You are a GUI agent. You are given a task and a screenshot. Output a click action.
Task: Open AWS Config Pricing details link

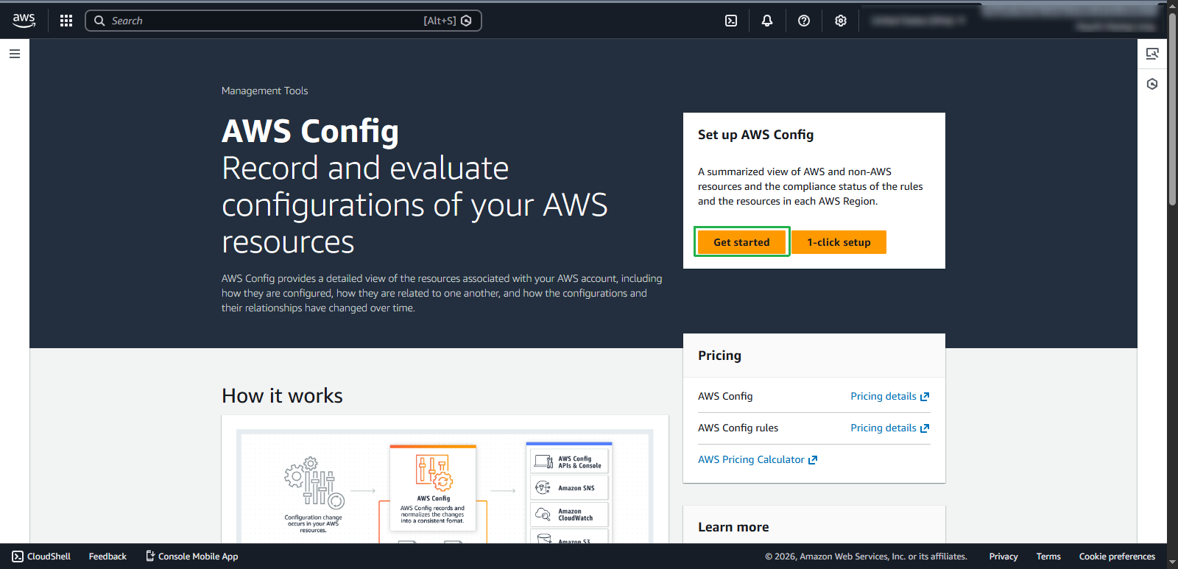pos(889,396)
